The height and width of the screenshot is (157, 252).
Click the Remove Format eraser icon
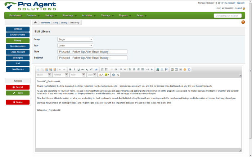[96, 69]
